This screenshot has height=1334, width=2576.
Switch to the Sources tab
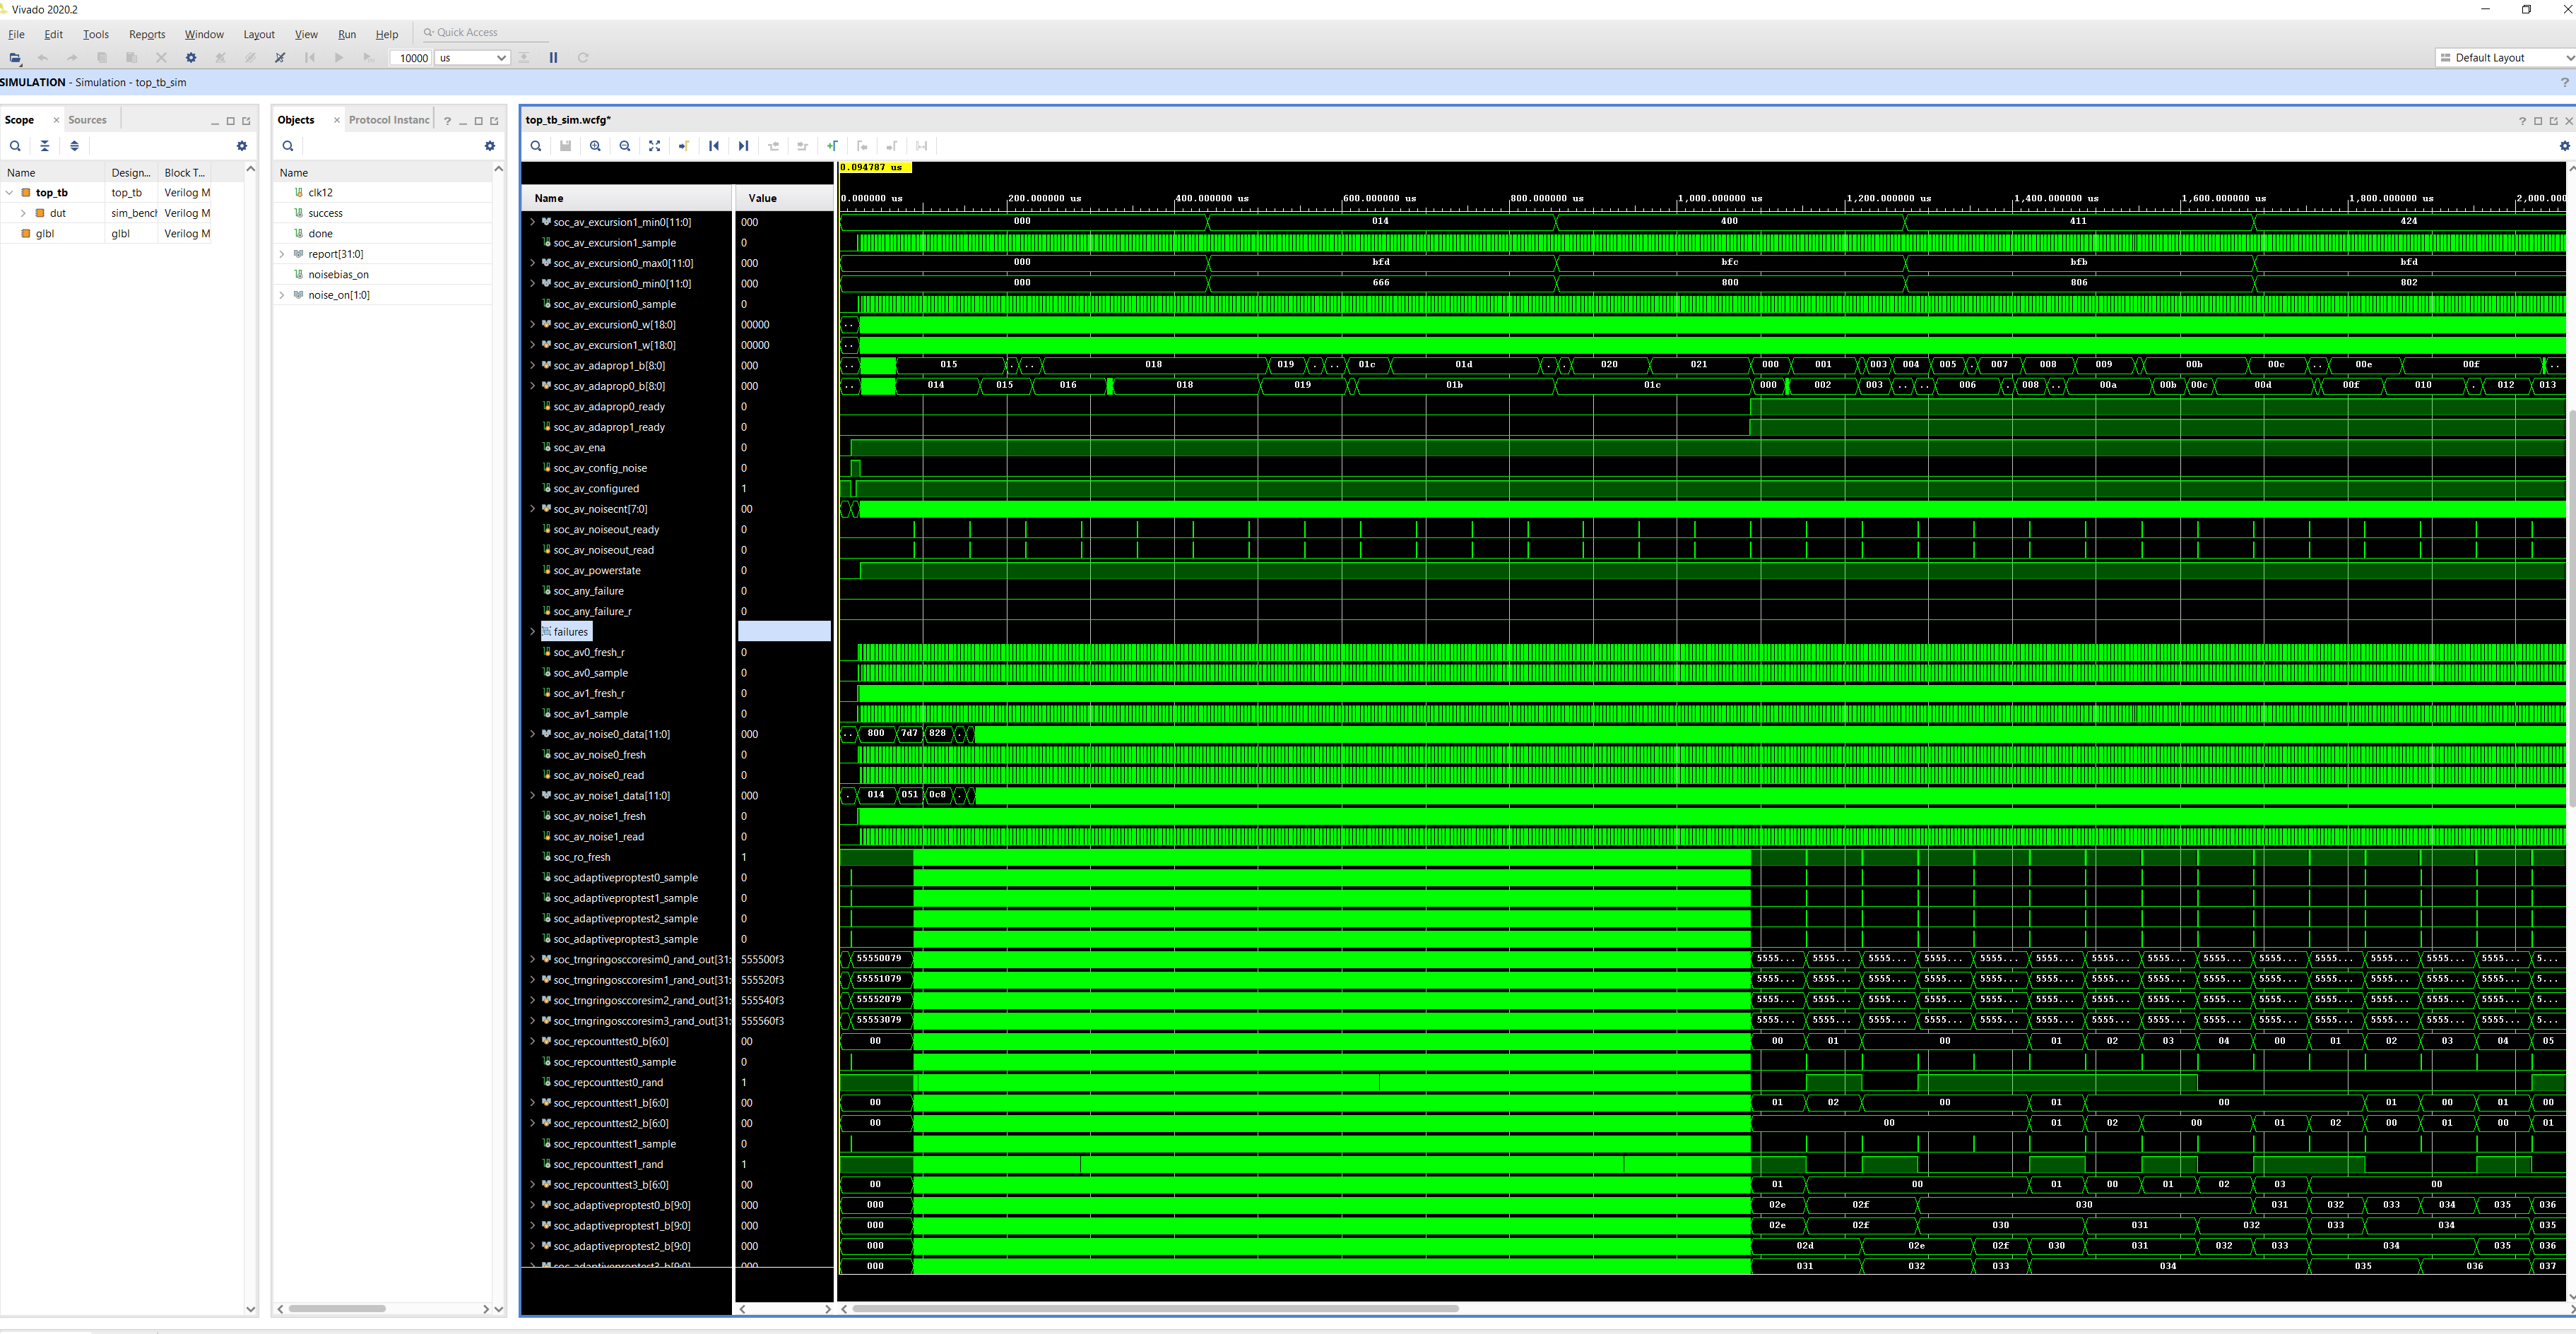point(87,120)
